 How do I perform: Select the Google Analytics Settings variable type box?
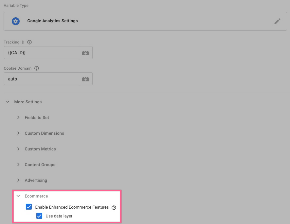click(x=145, y=21)
